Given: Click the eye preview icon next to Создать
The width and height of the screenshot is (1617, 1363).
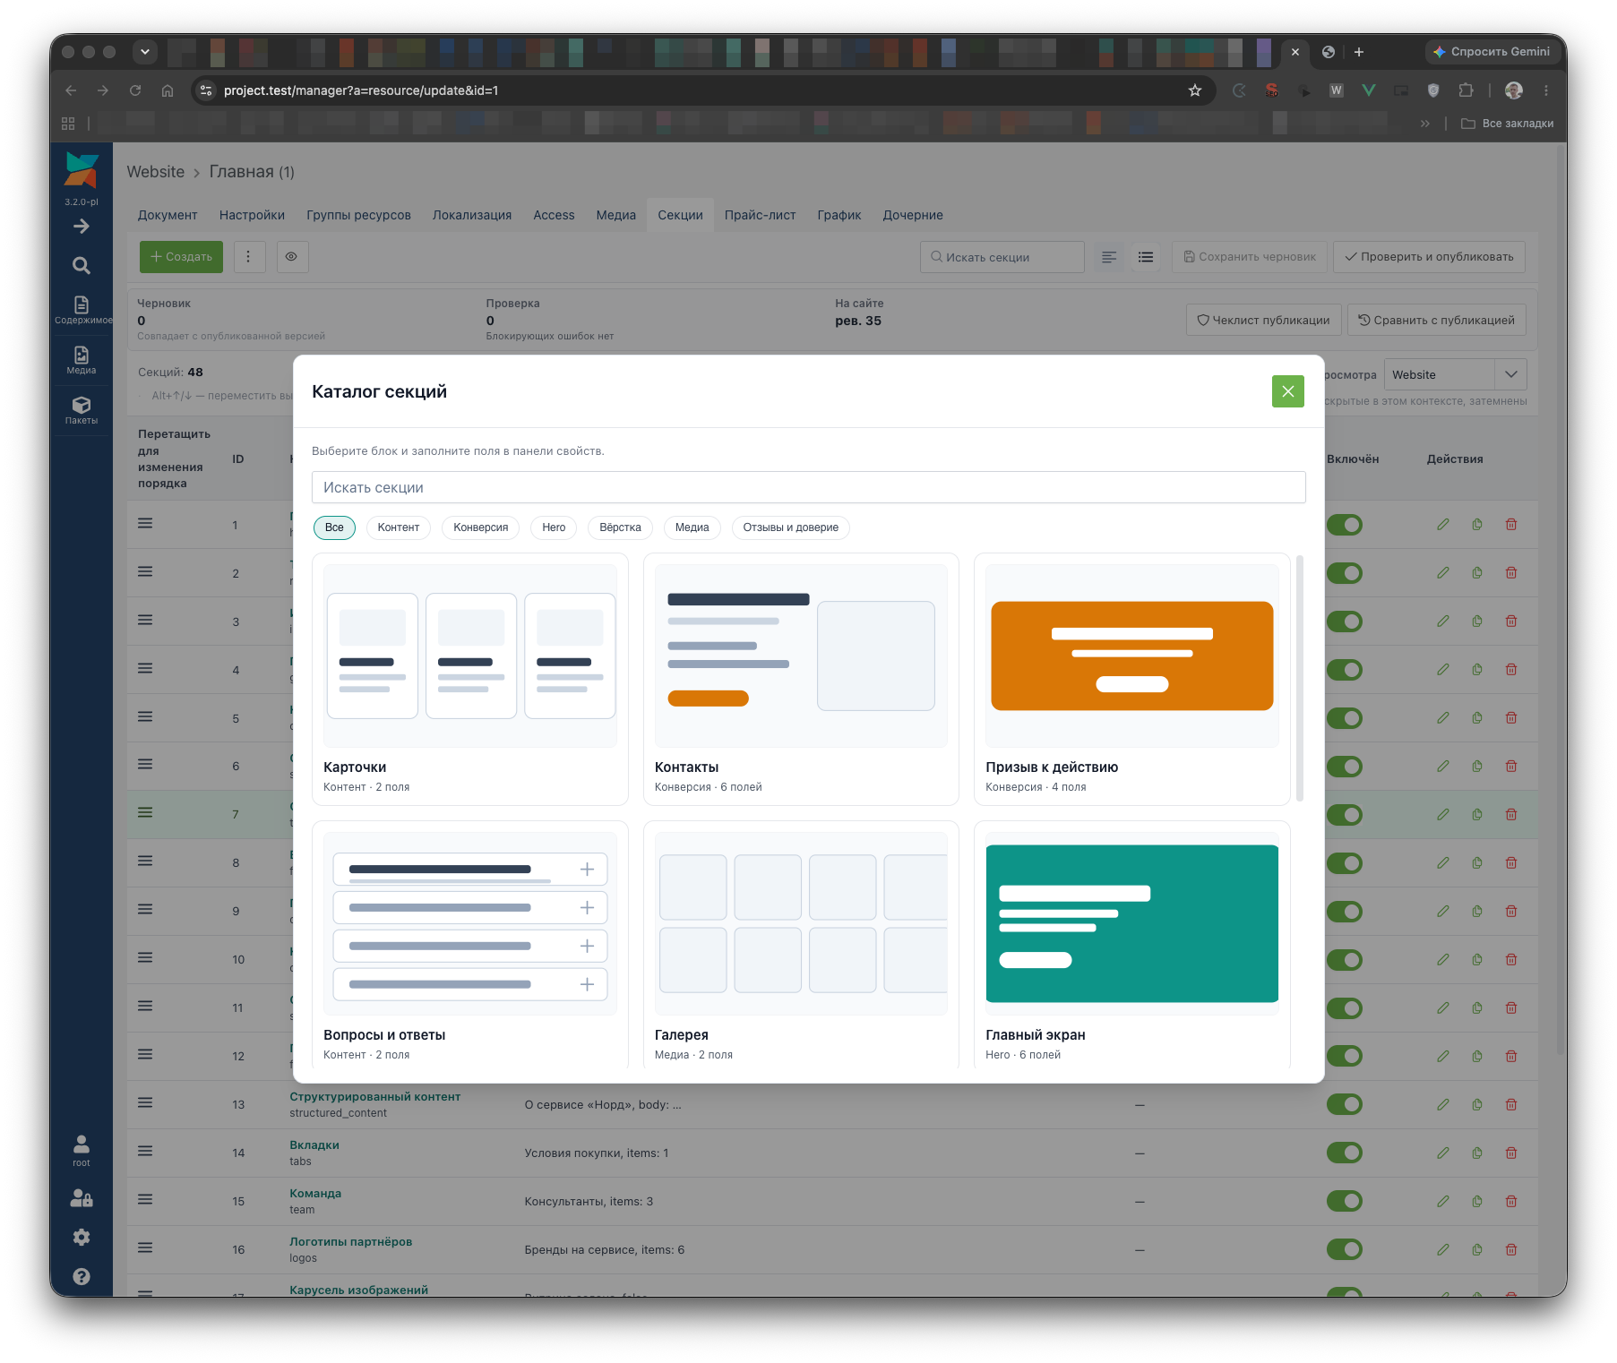Looking at the screenshot, I should click(x=291, y=257).
